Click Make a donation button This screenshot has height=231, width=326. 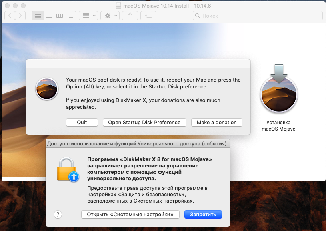point(217,123)
